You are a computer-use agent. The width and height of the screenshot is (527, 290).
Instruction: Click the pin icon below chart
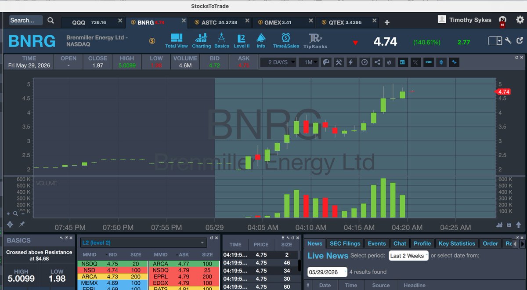pos(22,224)
